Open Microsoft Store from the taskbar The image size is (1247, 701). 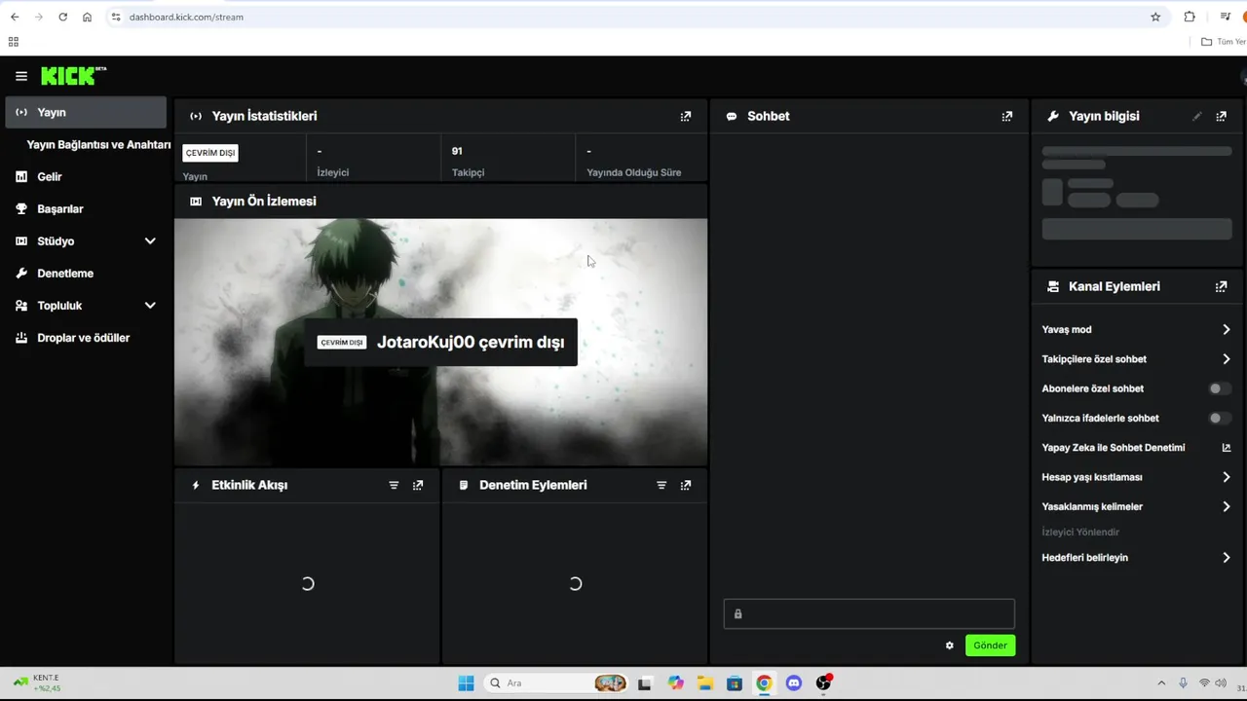click(735, 683)
